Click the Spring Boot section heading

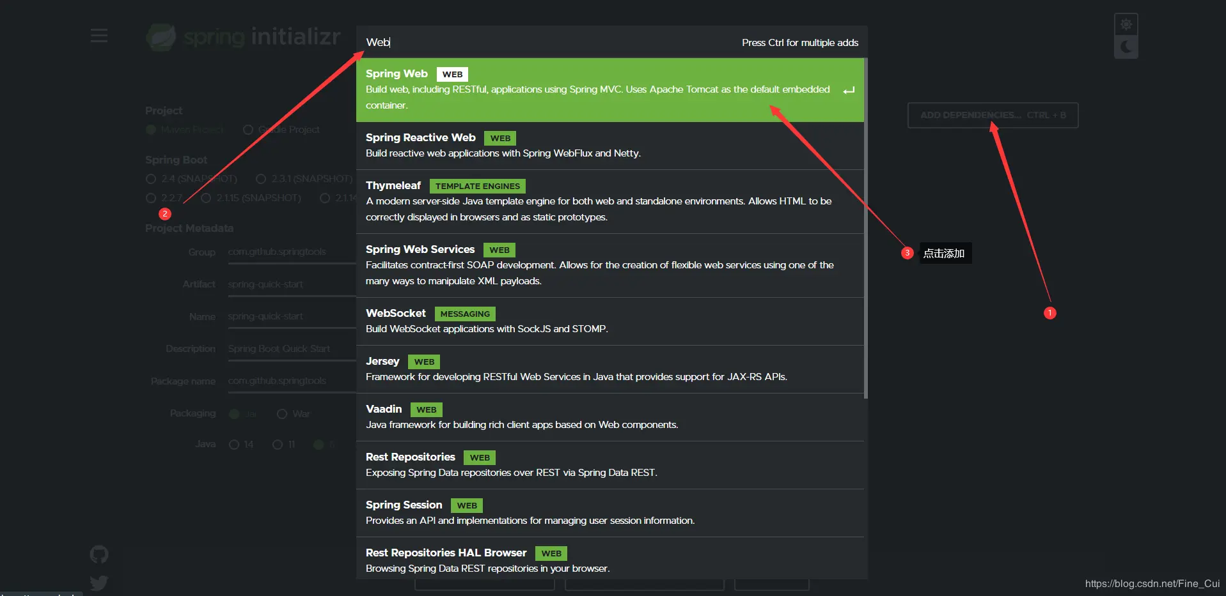click(176, 160)
